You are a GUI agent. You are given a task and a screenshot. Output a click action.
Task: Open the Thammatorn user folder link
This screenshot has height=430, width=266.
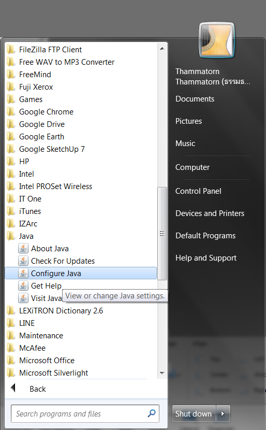point(213,77)
